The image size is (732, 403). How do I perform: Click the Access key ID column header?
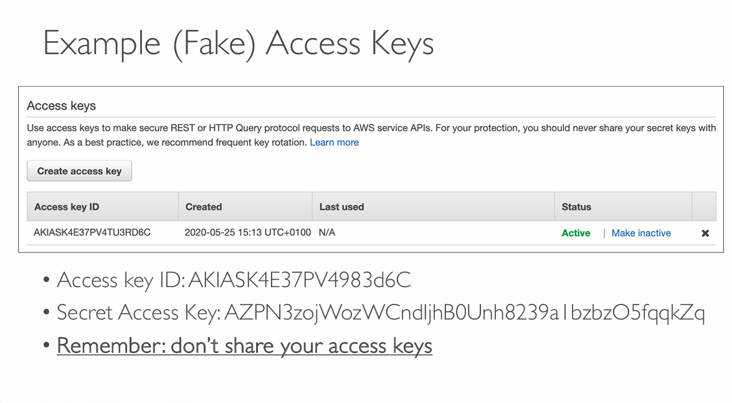pyautogui.click(x=67, y=207)
